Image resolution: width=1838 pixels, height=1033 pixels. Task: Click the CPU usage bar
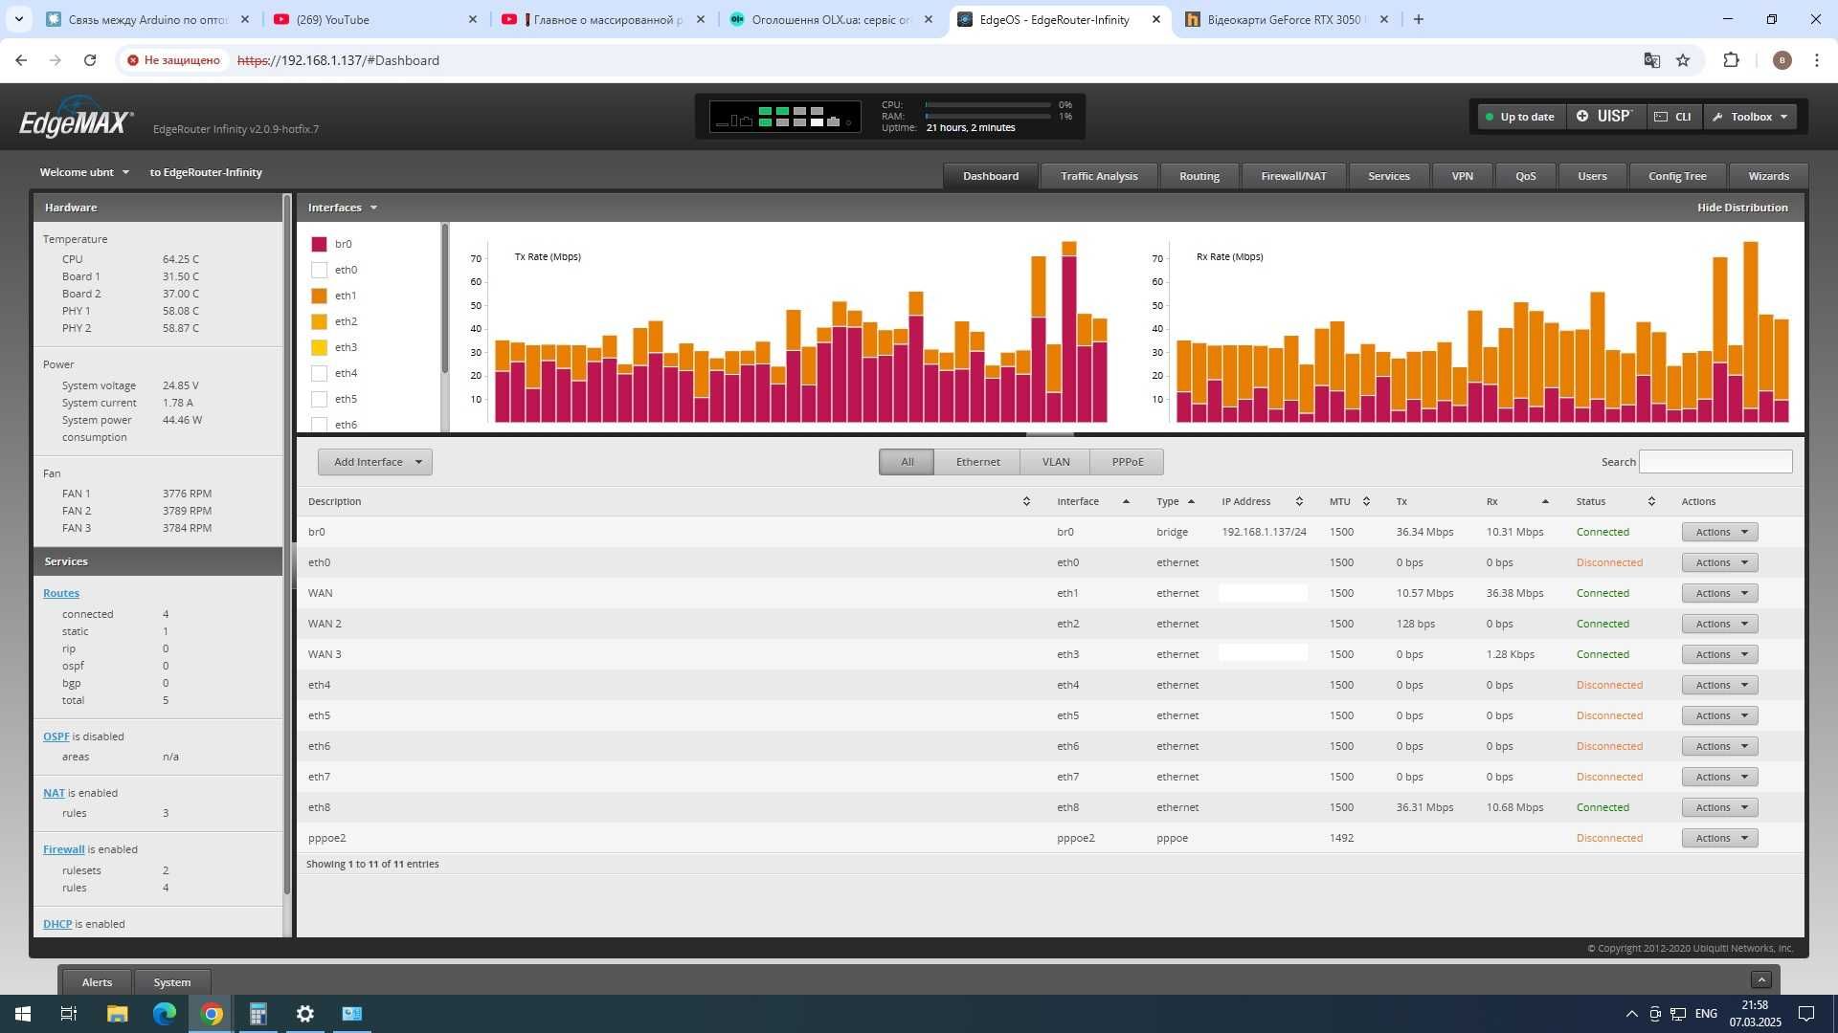point(987,105)
